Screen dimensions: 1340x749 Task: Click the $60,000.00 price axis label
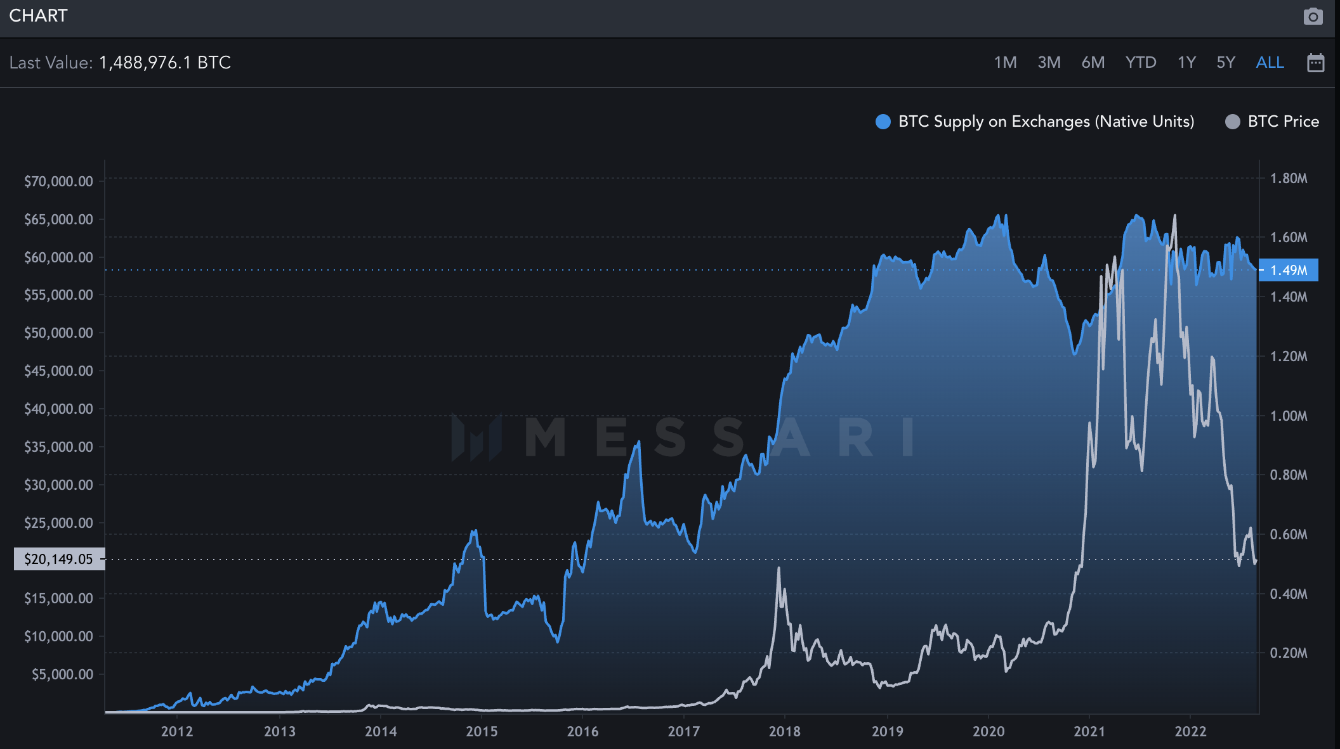click(x=58, y=257)
